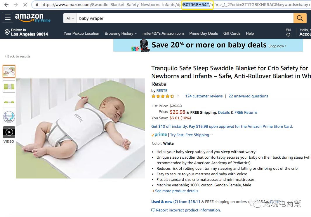311x217 pixels.
Task: Expand the star rating breakdown arrow
Action: click(x=178, y=96)
